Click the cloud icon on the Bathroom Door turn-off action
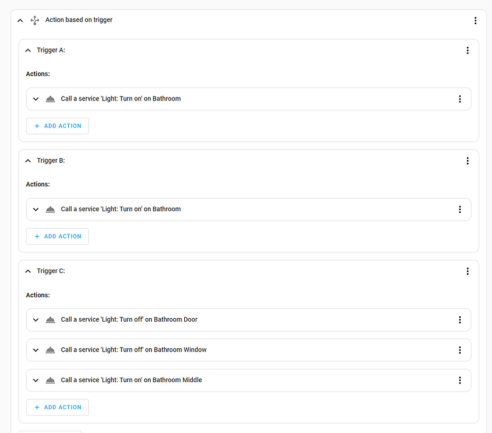This screenshot has height=433, width=492. tap(50, 319)
